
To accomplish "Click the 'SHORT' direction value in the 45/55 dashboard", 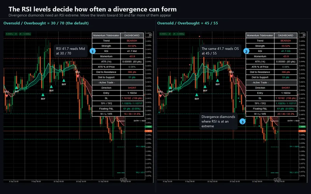I will pyautogui.click(x=286, y=88).
